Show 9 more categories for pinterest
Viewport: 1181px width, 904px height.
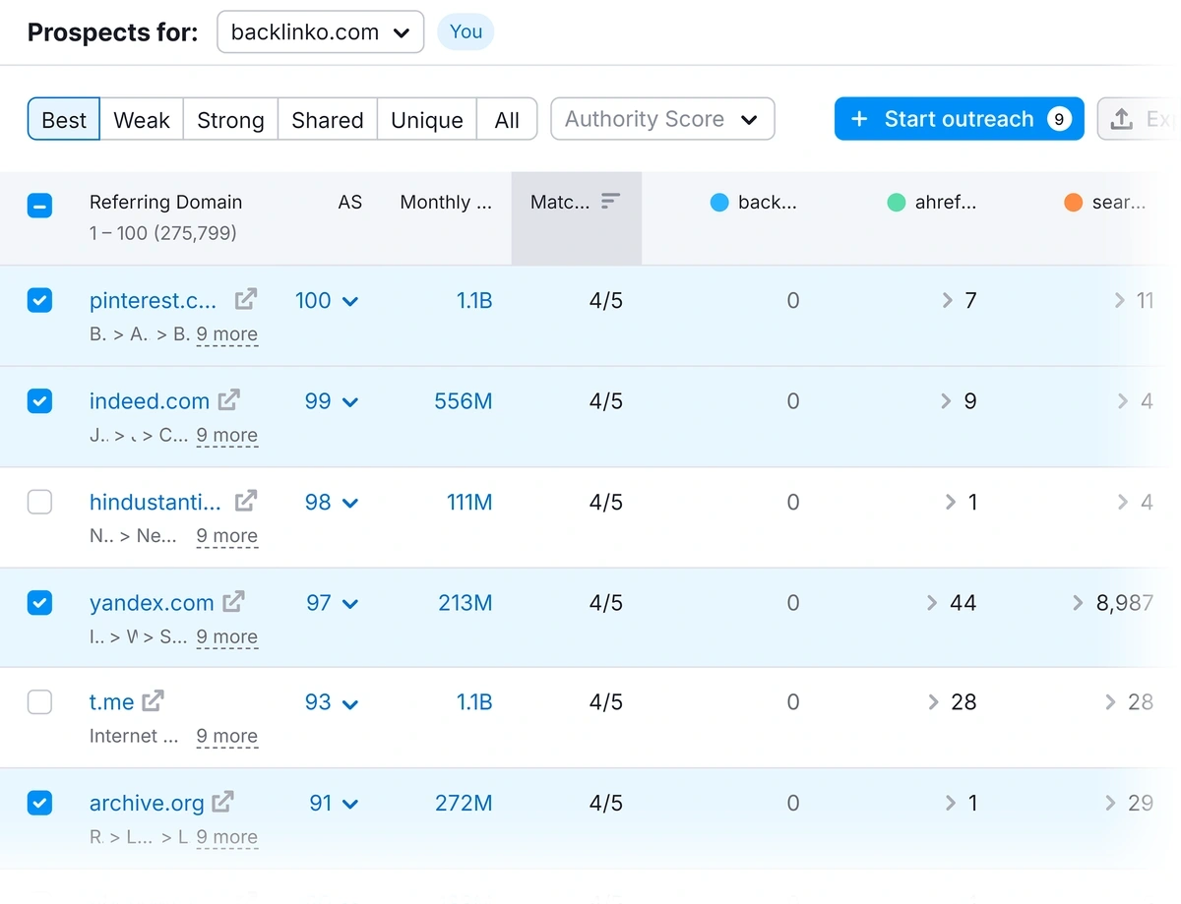point(226,334)
